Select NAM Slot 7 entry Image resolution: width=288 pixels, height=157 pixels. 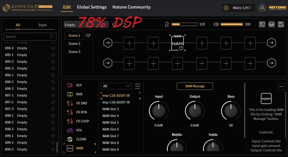pos(111,136)
